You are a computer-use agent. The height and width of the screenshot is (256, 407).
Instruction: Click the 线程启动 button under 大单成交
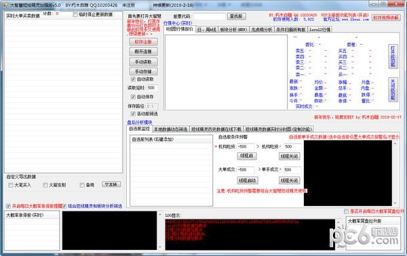(x=248, y=180)
